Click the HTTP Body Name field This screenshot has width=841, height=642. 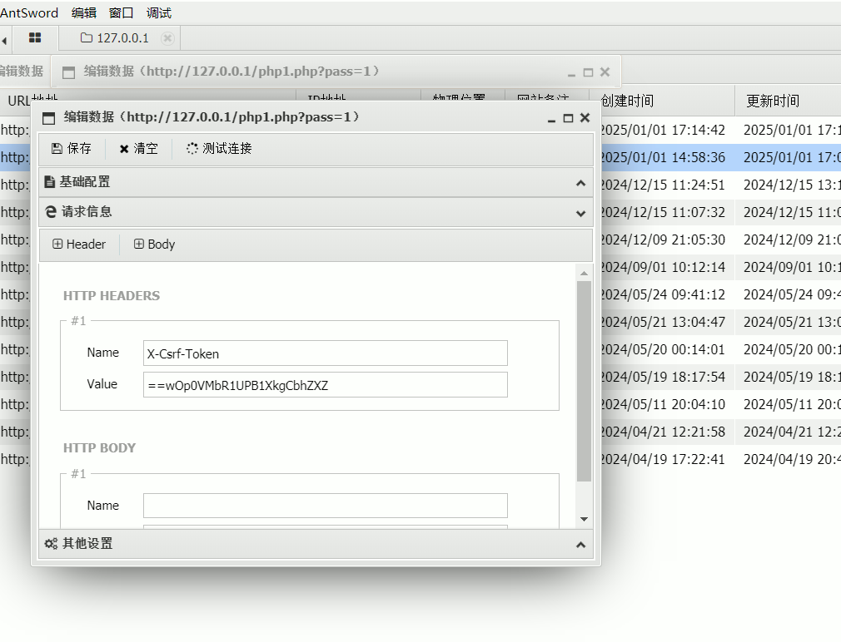point(325,506)
